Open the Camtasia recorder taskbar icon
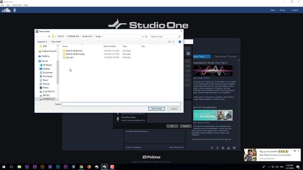Screen dimensions: 303x170 112,167
